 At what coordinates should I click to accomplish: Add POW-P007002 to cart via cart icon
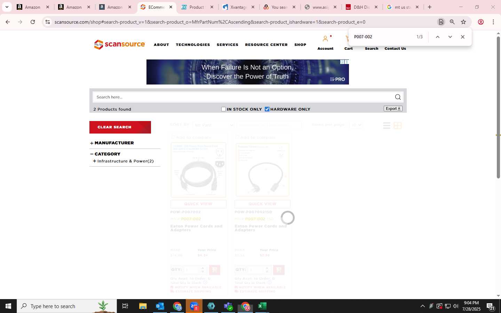click(215, 270)
